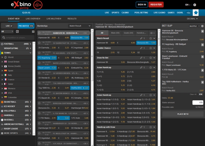
Task: Click link icon in Handicap with Draw header
Action: 141,127
